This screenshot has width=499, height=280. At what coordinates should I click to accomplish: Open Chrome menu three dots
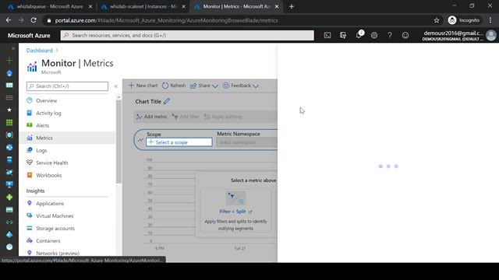tap(490, 20)
